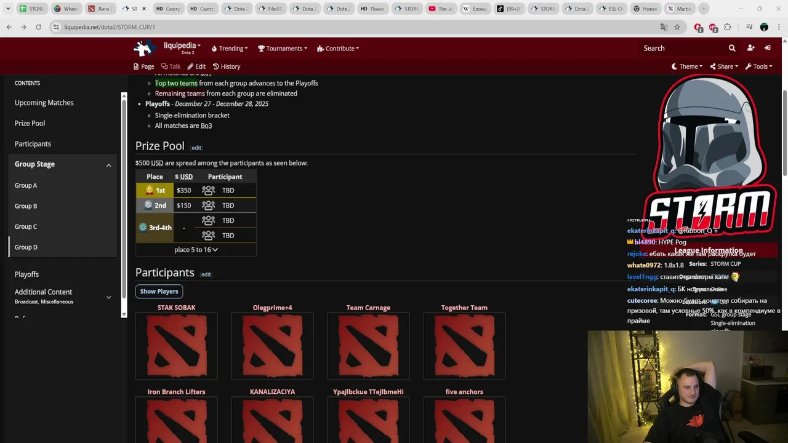Collapse the Group Stage section chevron
The width and height of the screenshot is (788, 443).
pyautogui.click(x=108, y=165)
